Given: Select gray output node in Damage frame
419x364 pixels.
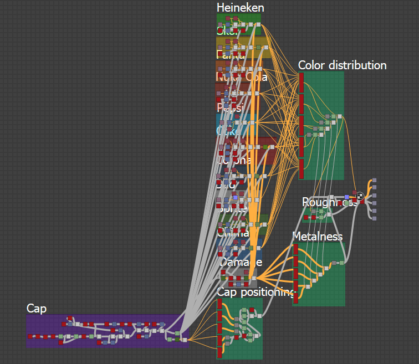Looking at the screenshot, I should click(254, 278).
